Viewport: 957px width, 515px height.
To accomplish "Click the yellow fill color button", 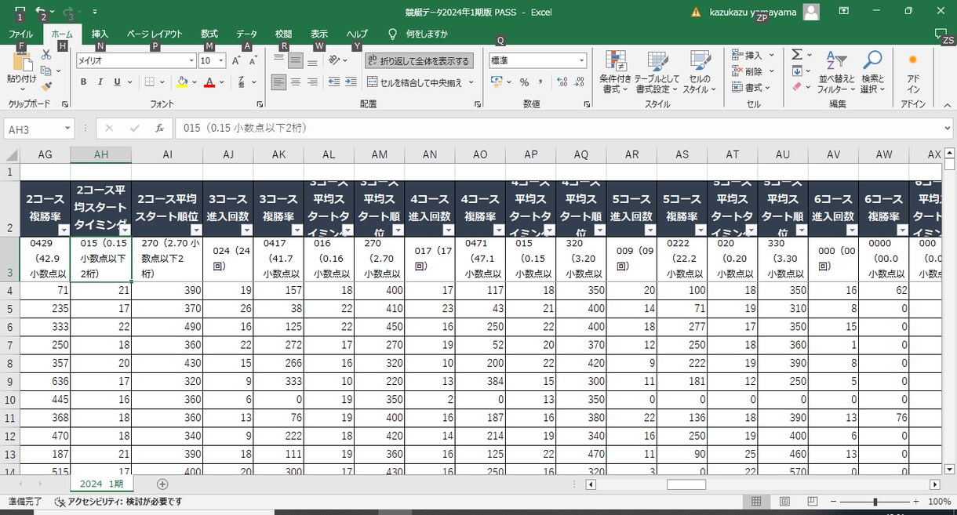I will [x=182, y=82].
